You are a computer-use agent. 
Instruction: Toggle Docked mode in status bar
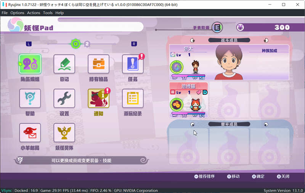point(21,190)
